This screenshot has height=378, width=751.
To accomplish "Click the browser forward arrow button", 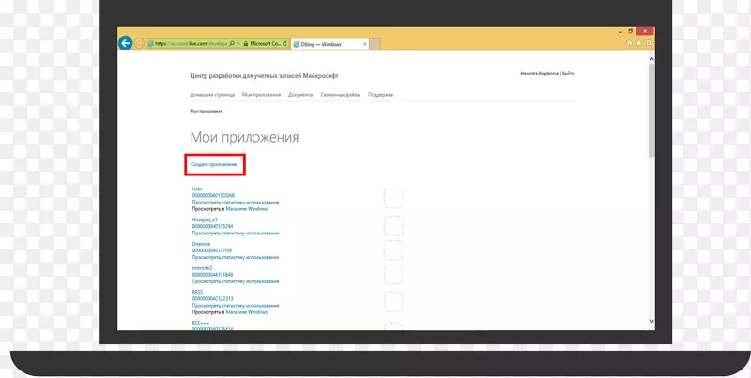I will coord(139,43).
